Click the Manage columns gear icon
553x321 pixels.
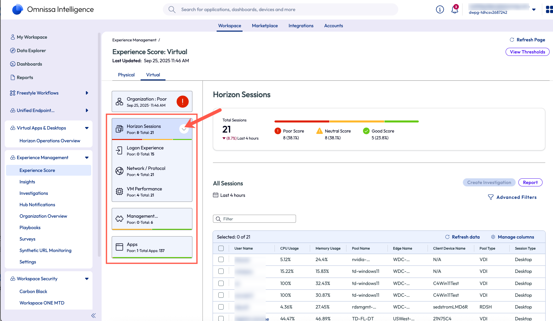(493, 237)
